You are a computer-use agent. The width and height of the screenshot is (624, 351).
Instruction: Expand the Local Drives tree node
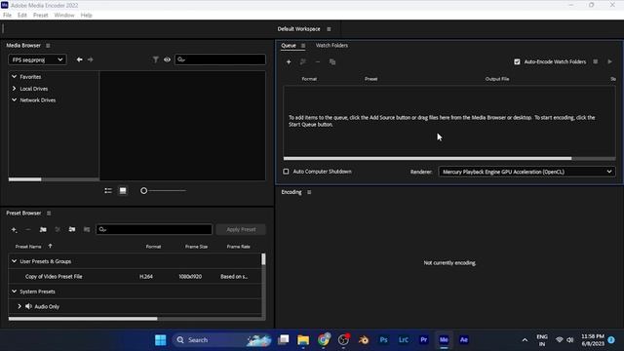point(15,89)
